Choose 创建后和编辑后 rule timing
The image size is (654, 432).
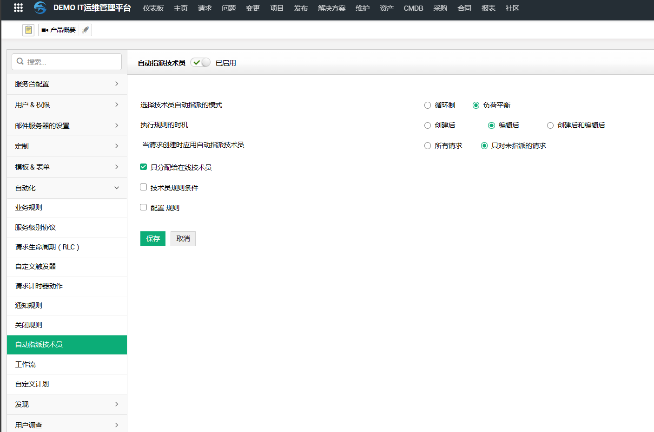click(550, 125)
